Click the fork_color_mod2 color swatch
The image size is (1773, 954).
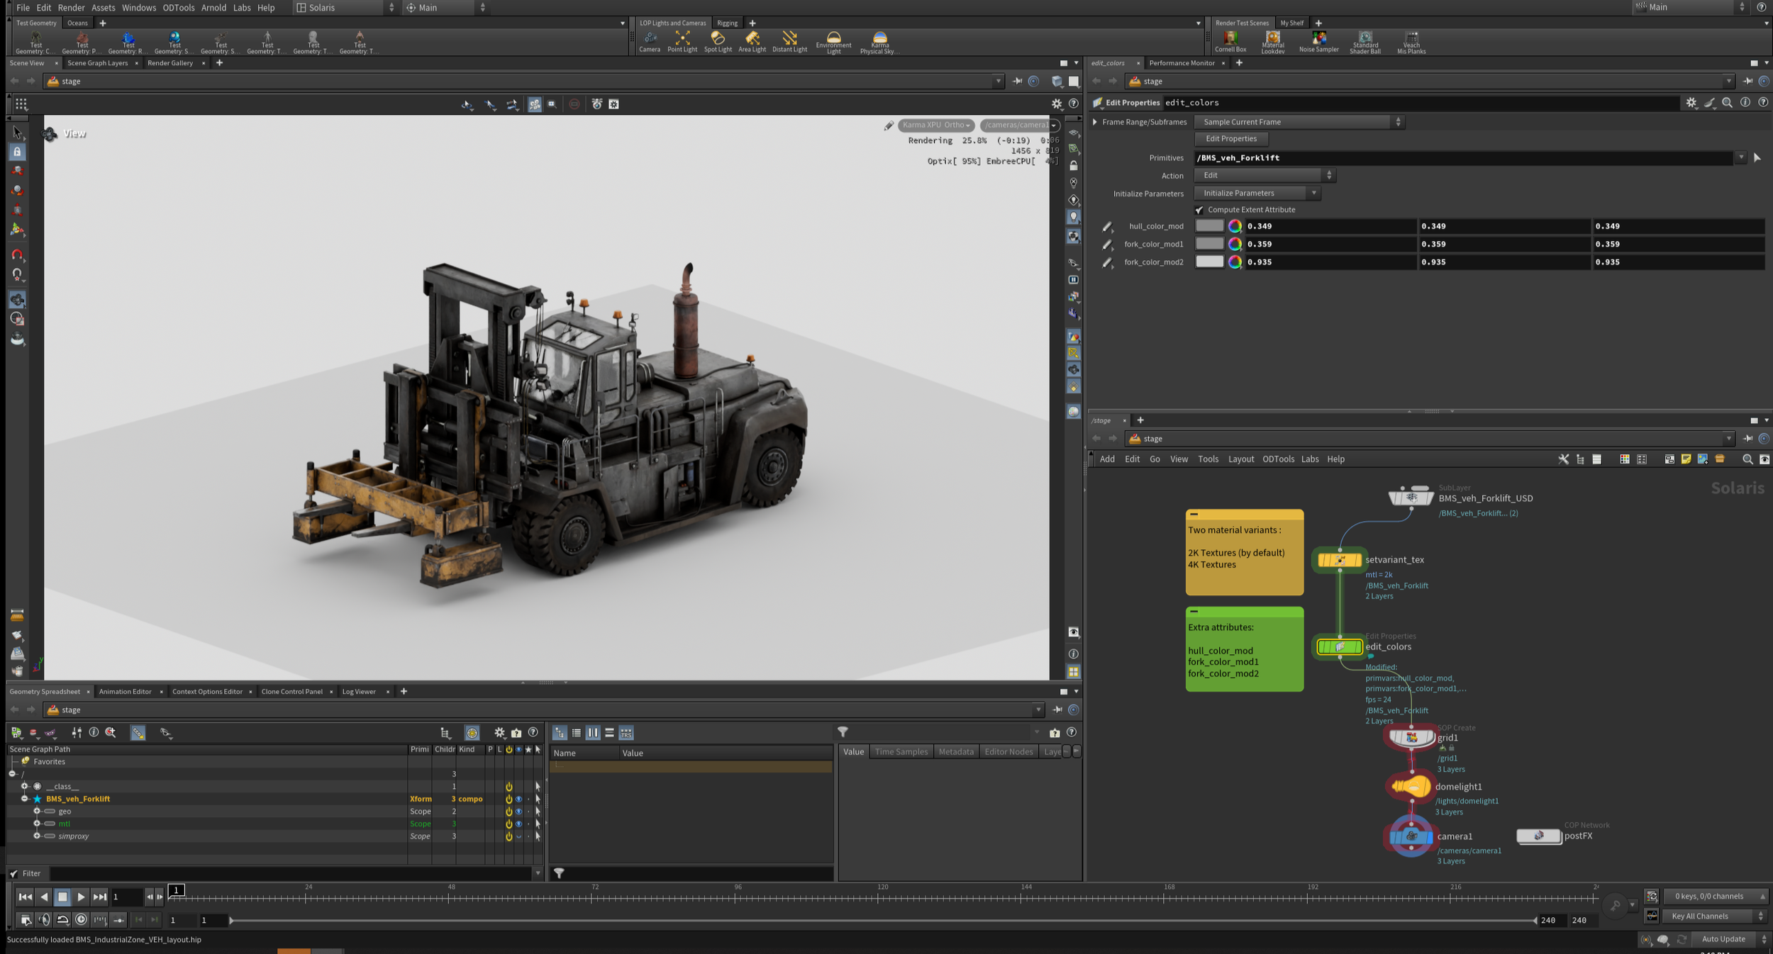point(1209,262)
